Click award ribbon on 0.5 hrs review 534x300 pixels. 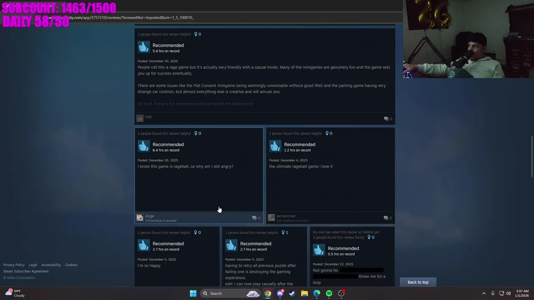(369, 237)
